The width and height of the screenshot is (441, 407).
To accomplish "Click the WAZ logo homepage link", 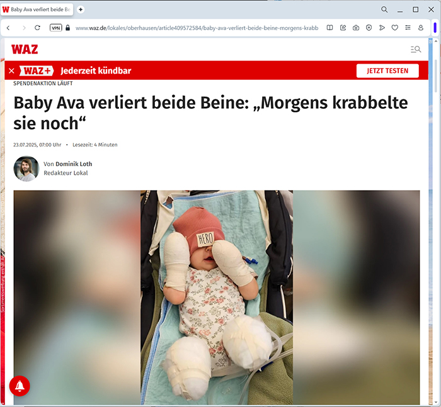I will [x=25, y=50].
